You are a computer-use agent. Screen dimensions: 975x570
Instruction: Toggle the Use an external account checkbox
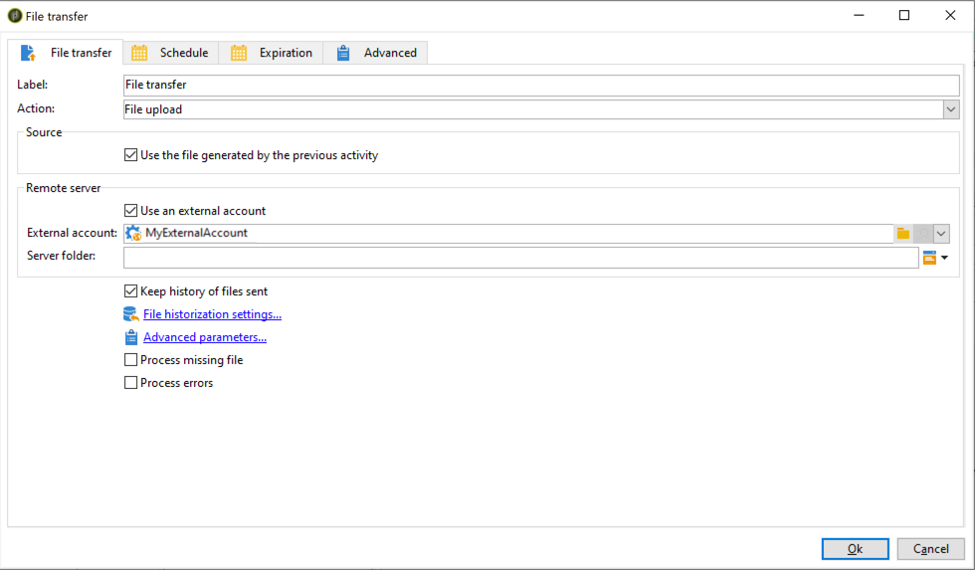pos(130,211)
